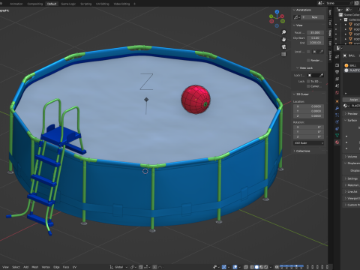Open the Particles properties tab icon
This screenshot has height=270, width=360.
337,115
